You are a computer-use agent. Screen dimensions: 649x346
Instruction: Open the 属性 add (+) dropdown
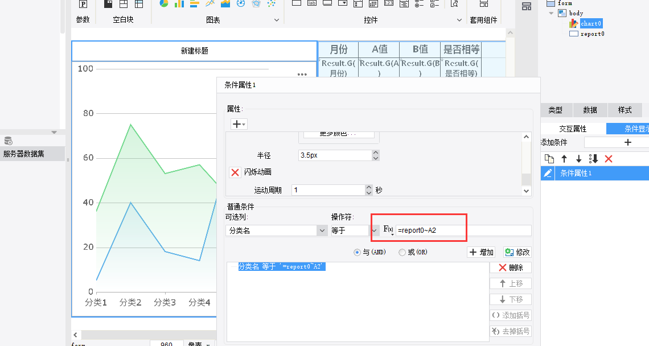click(239, 123)
